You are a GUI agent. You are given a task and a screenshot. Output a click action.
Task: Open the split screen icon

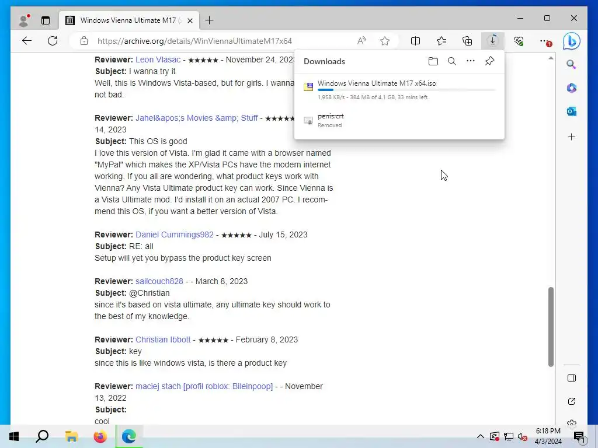coord(415,41)
